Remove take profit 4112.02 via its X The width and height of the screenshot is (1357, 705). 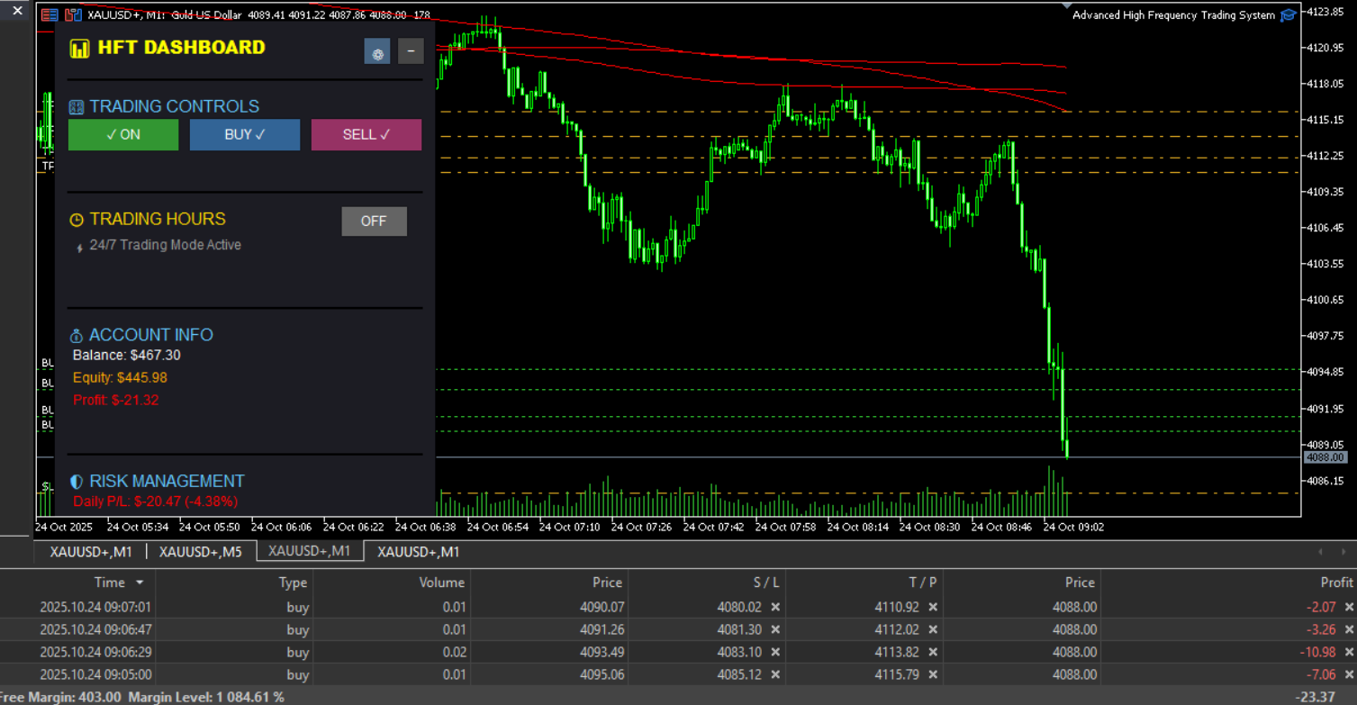933,630
